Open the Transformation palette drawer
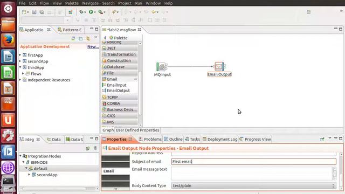 click(120, 54)
